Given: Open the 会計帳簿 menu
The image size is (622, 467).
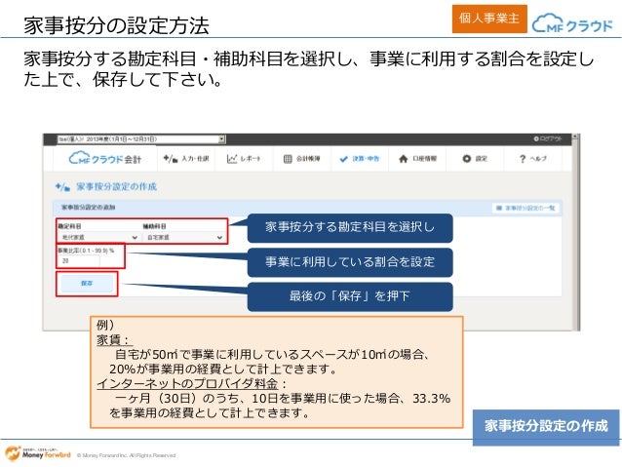Looking at the screenshot, I should tap(302, 159).
